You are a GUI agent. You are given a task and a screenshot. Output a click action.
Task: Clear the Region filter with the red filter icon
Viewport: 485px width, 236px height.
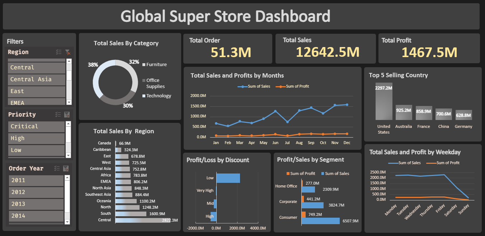[x=67, y=52]
